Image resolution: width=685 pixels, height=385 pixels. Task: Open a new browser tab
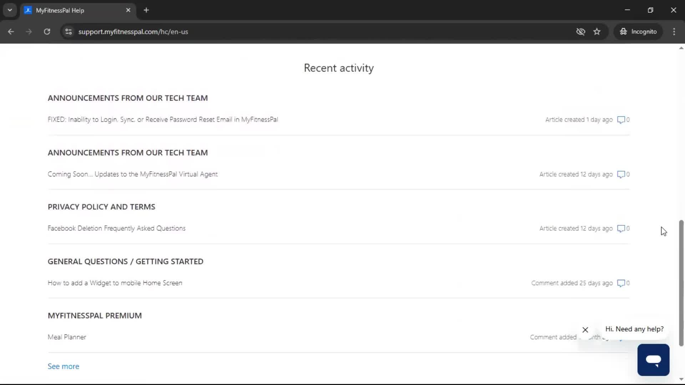coord(146,10)
